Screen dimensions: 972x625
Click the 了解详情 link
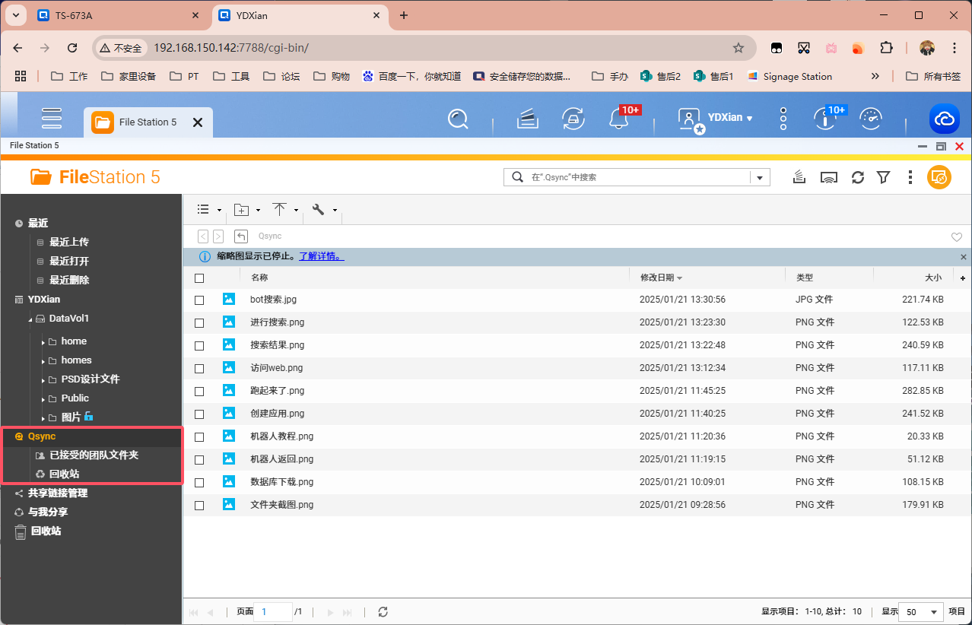321,256
